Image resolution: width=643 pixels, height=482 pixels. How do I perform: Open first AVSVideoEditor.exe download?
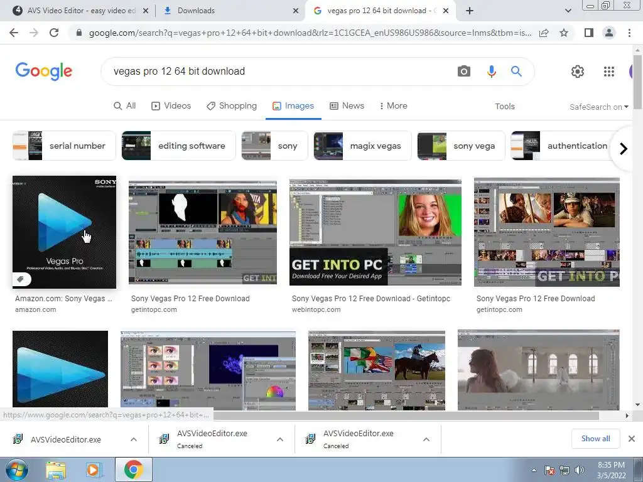click(65, 439)
